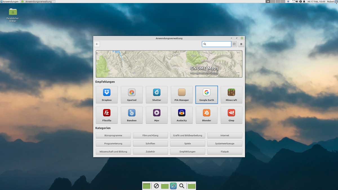This screenshot has width=338, height=190.
Task: Open the magnifier search icon in dock
Action: [182, 186]
